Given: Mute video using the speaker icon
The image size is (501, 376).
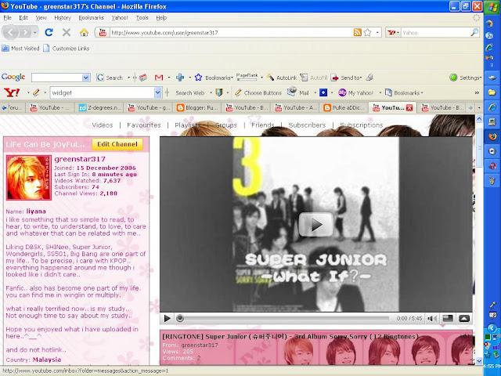Looking at the screenshot, I should 432,319.
